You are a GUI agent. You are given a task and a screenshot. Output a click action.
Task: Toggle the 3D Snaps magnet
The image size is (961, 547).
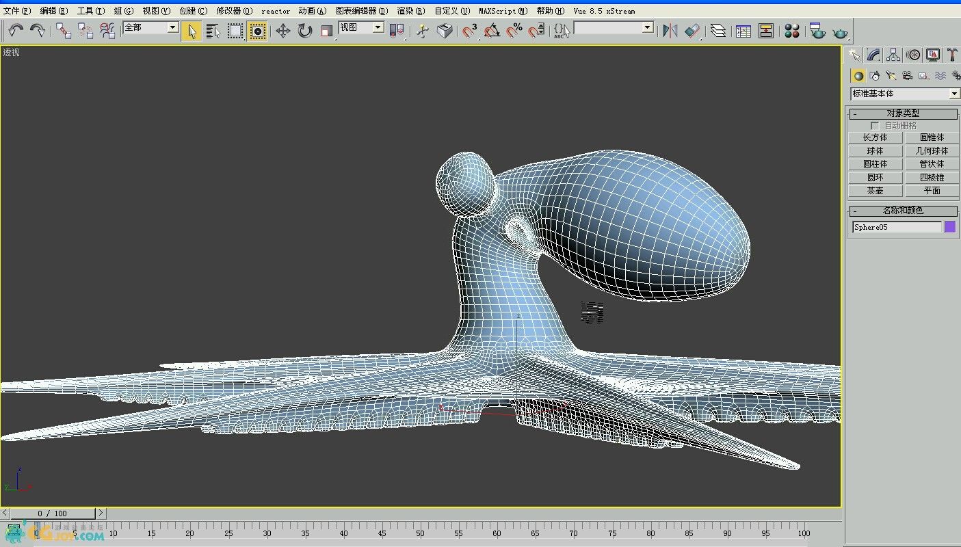pos(470,31)
